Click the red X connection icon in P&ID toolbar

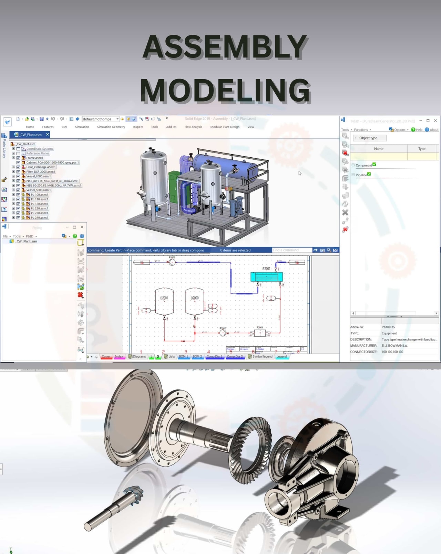345,229
